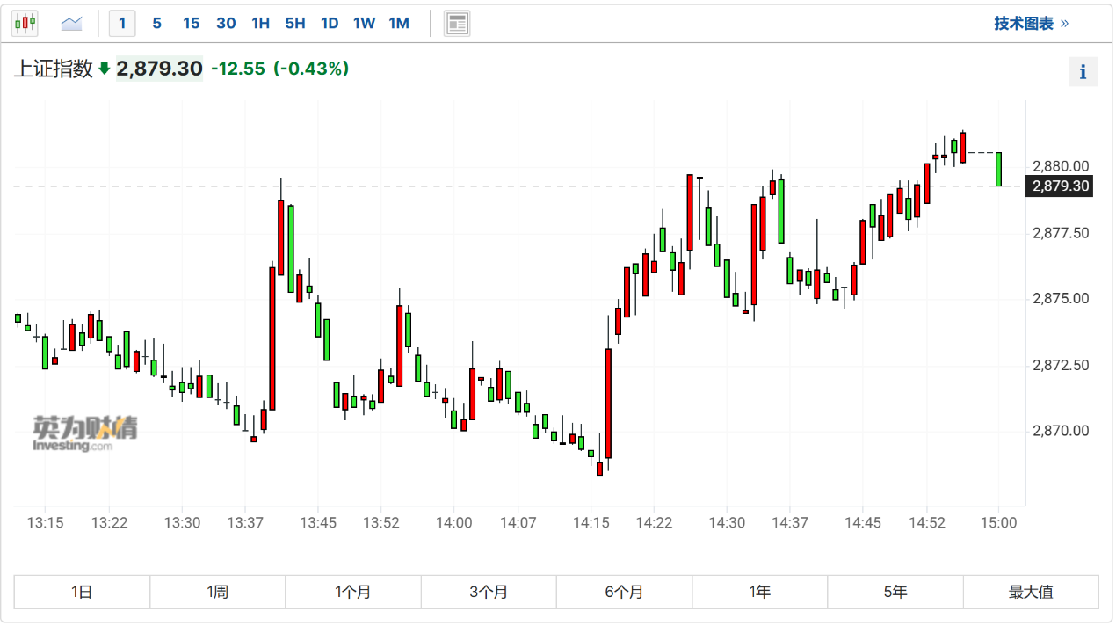Open the news panel icon in toolbar

point(457,24)
